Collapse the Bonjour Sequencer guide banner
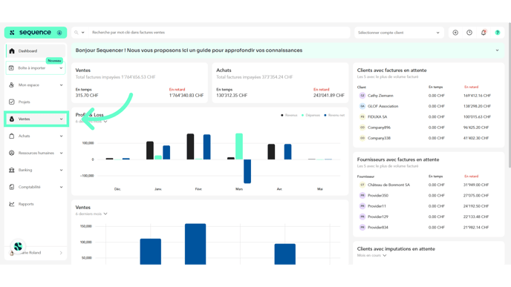 coord(497,50)
